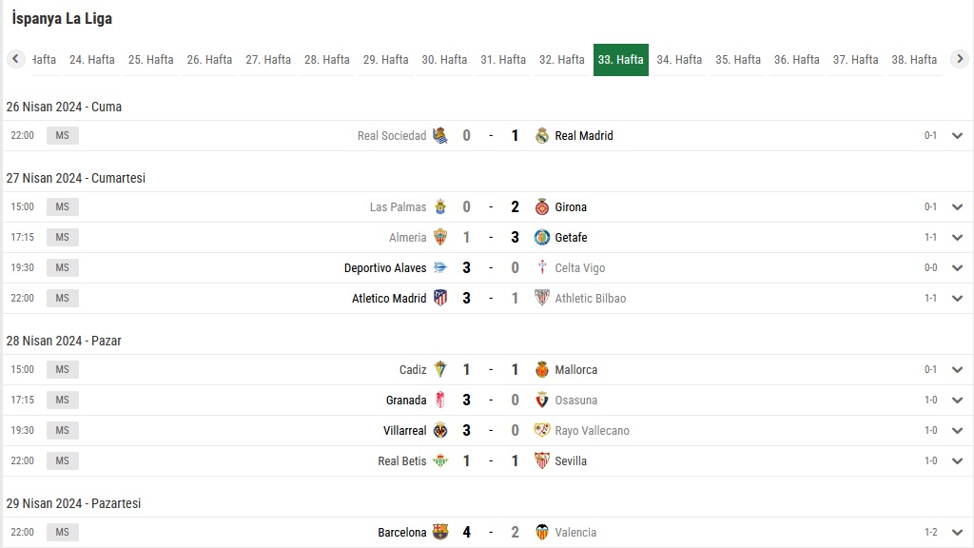Expand Atletico Madrid vs Athletic Bilbao details
974x548 pixels.
click(x=957, y=298)
